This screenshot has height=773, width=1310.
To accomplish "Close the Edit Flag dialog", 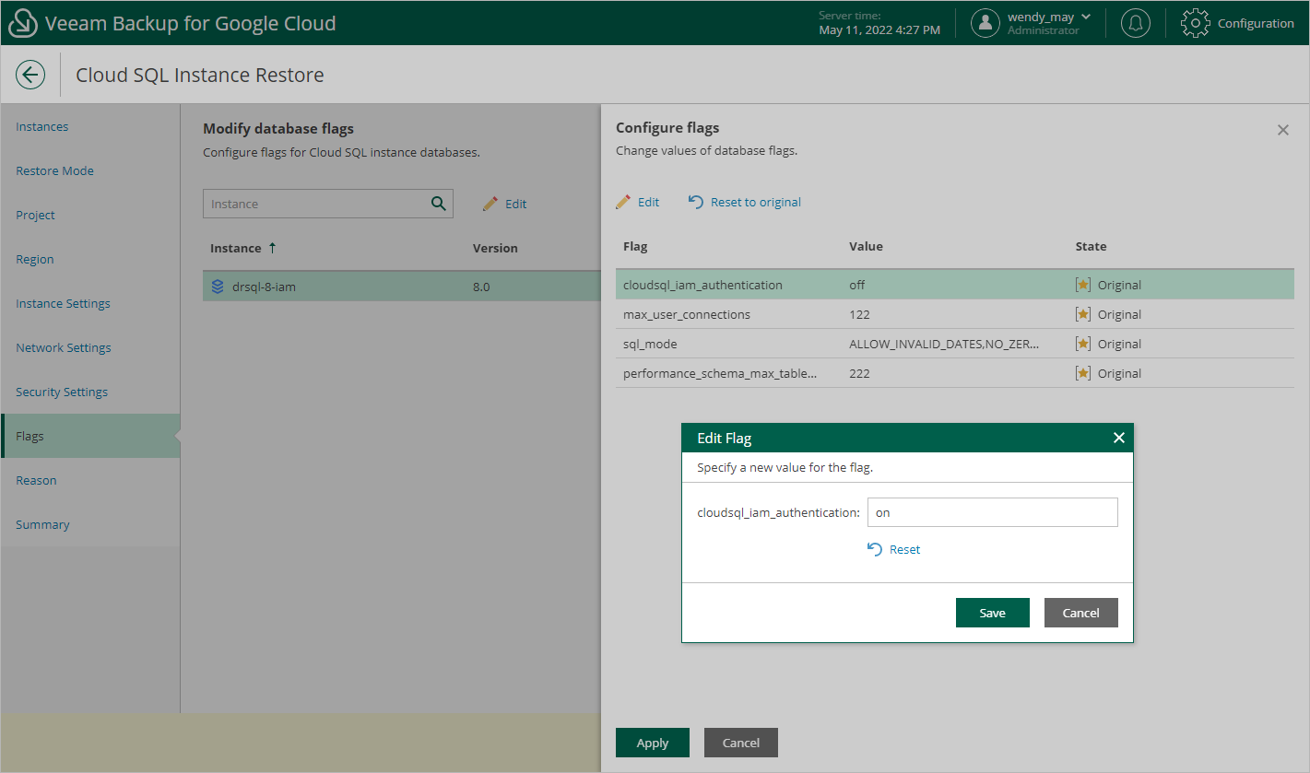I will click(x=1119, y=438).
